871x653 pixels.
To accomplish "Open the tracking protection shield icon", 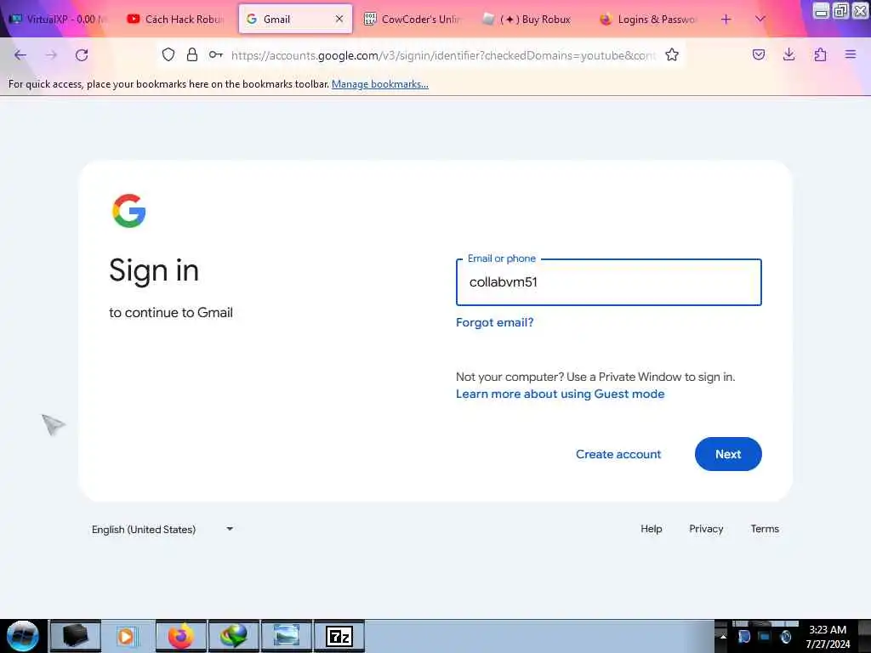I will pos(168,54).
